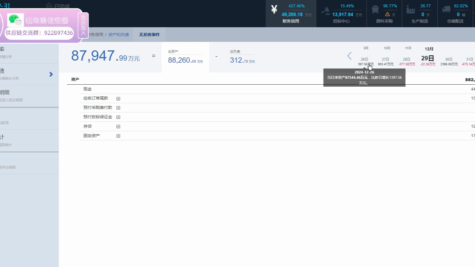The width and height of the screenshot is (475, 267).
Task: Expand the 预付投标保证金 row
Action: pos(118,117)
